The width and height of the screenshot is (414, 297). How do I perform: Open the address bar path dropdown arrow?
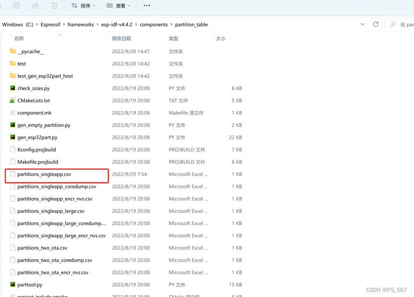362,24
